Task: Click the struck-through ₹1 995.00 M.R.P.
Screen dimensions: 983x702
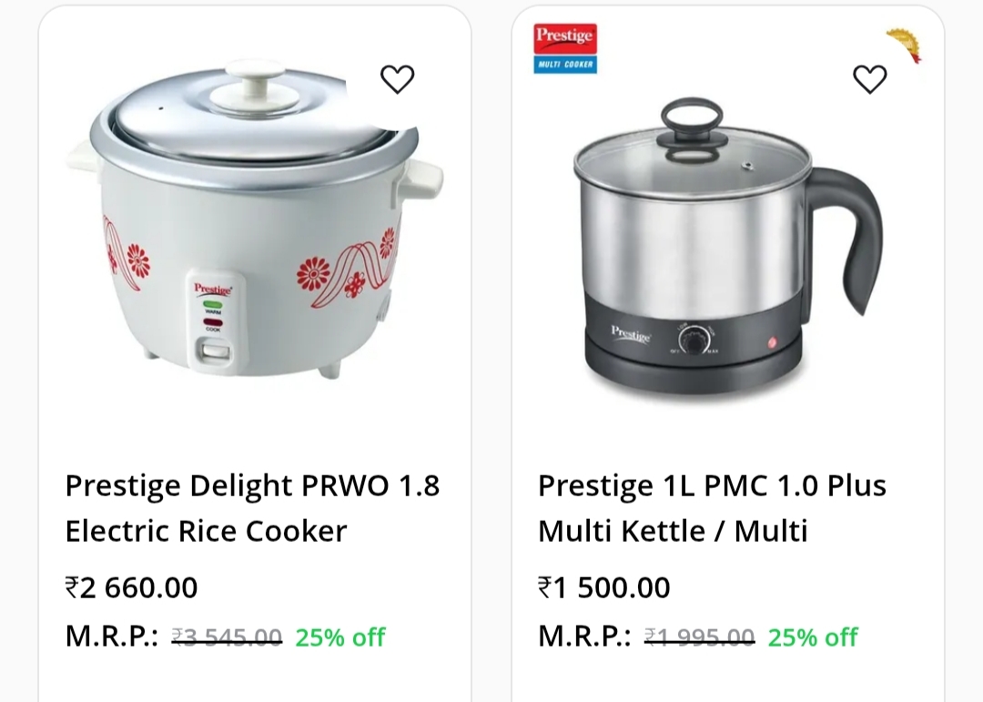Action: (699, 636)
